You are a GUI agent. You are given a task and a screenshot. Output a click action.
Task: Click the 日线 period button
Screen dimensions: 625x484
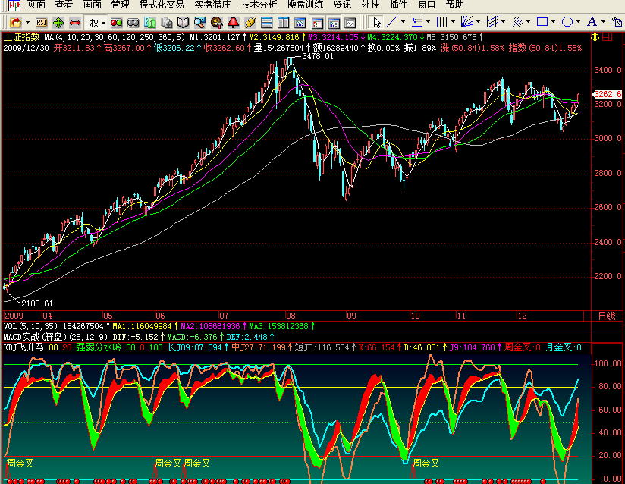coord(607,316)
